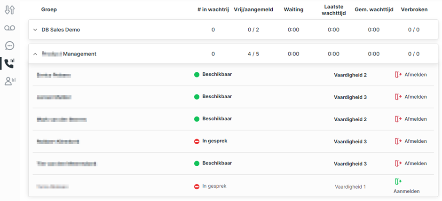
Task: Collapse the Management group chevron
Action: tap(35, 54)
